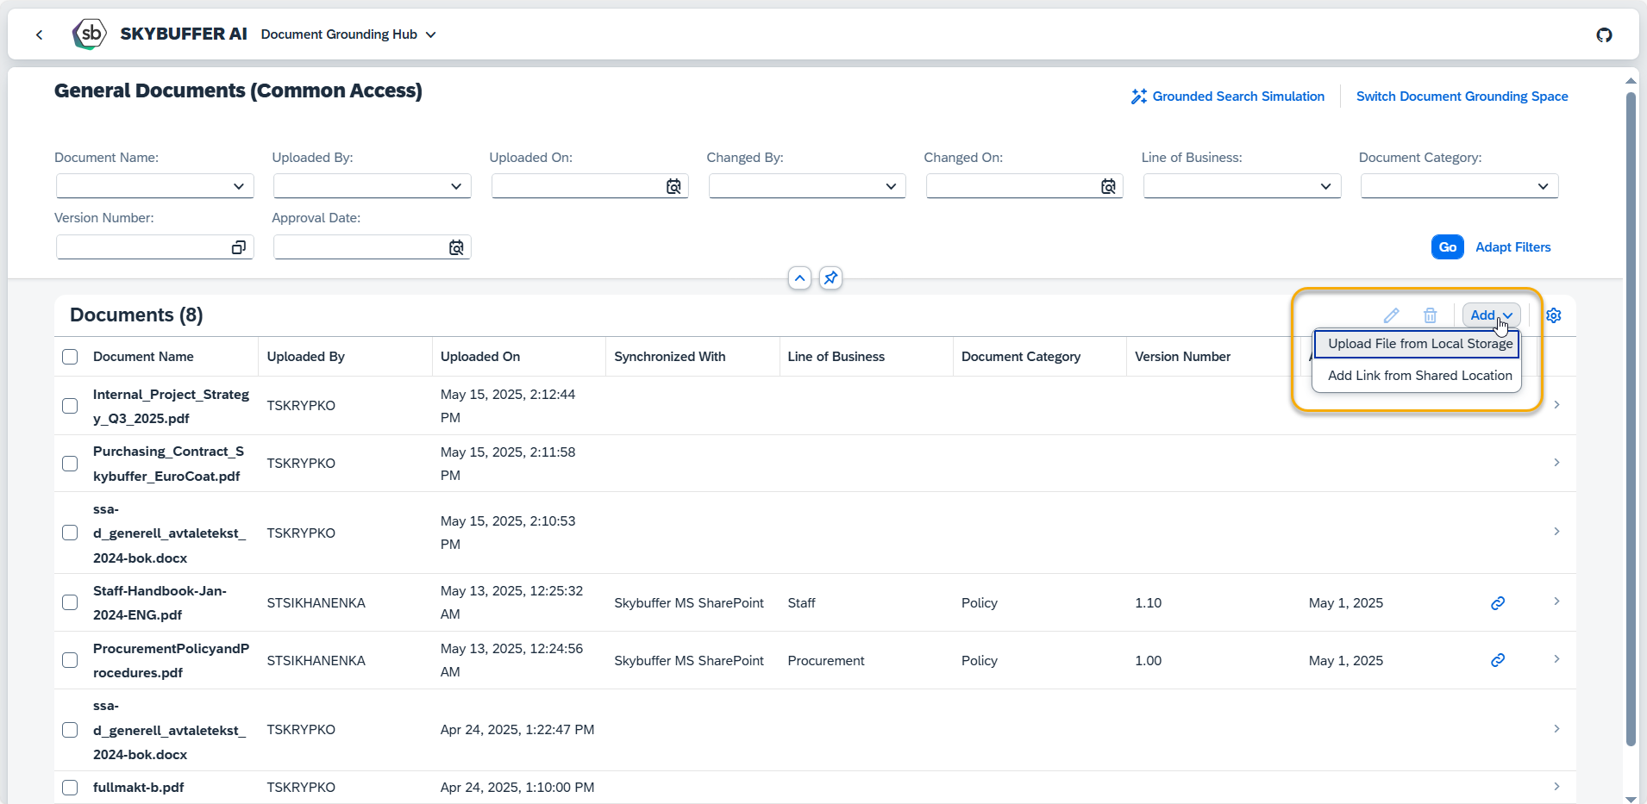Viewport: 1647px width, 804px height.
Task: Open Changed By filter dropdown
Action: pos(891,186)
